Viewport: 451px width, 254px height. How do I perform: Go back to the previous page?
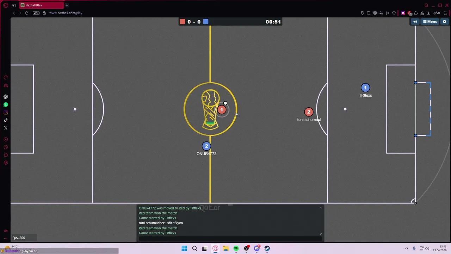pos(14,13)
